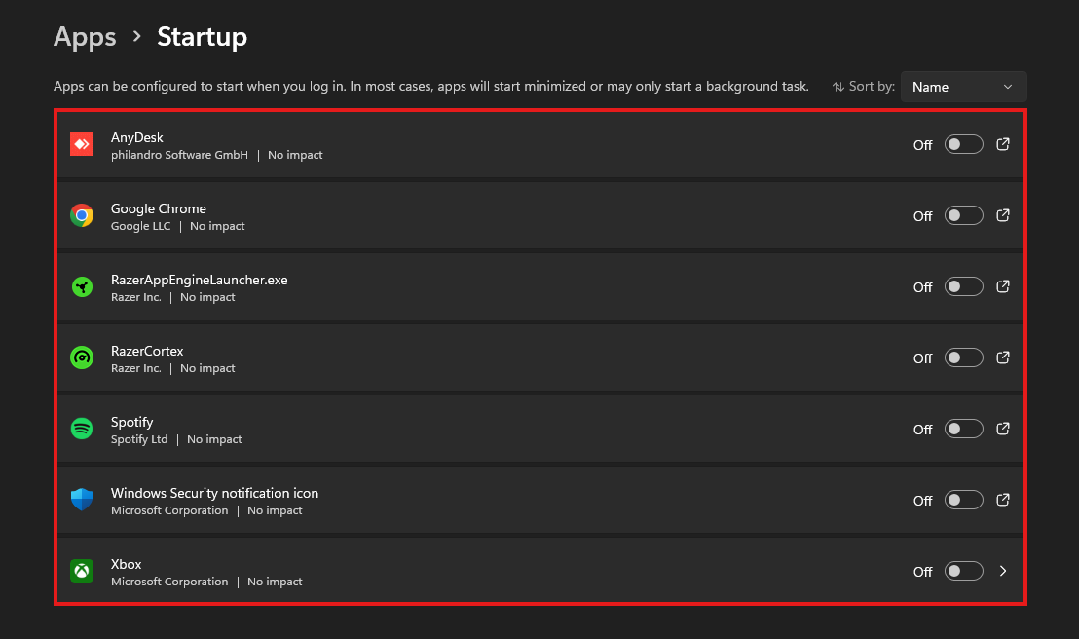
Task: Select the Xbox name text
Action: click(x=126, y=564)
